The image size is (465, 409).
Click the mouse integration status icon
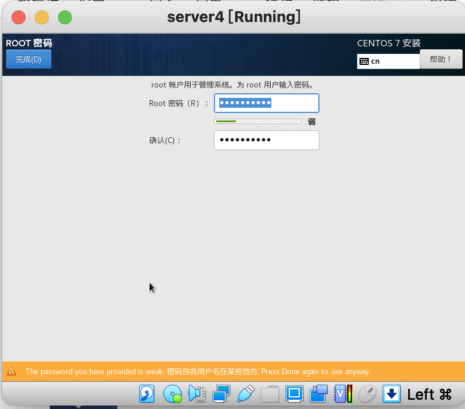coord(368,394)
